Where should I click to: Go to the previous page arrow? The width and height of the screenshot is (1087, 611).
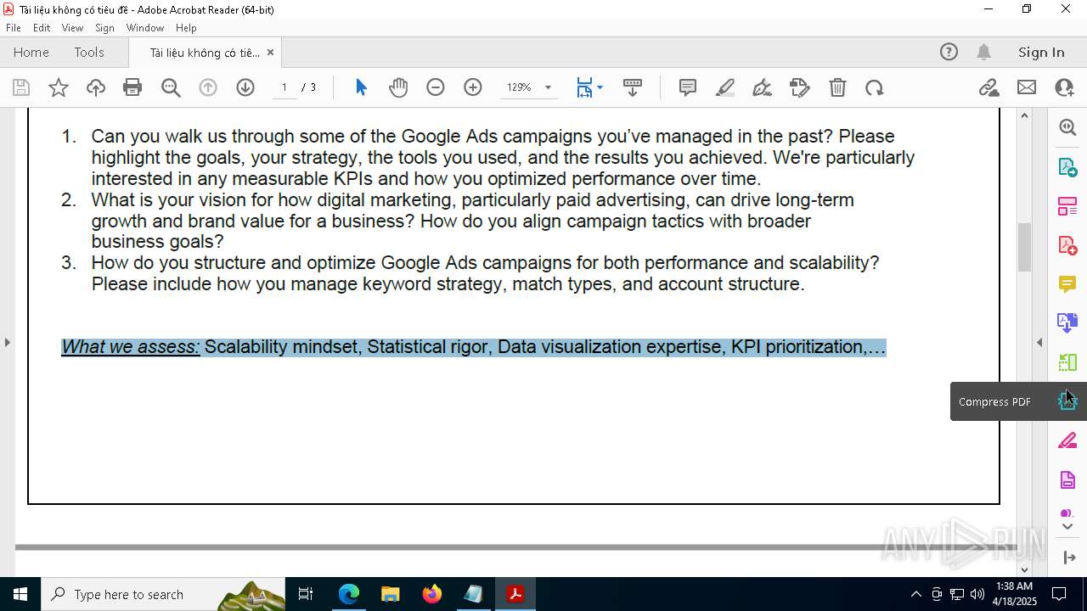(208, 87)
